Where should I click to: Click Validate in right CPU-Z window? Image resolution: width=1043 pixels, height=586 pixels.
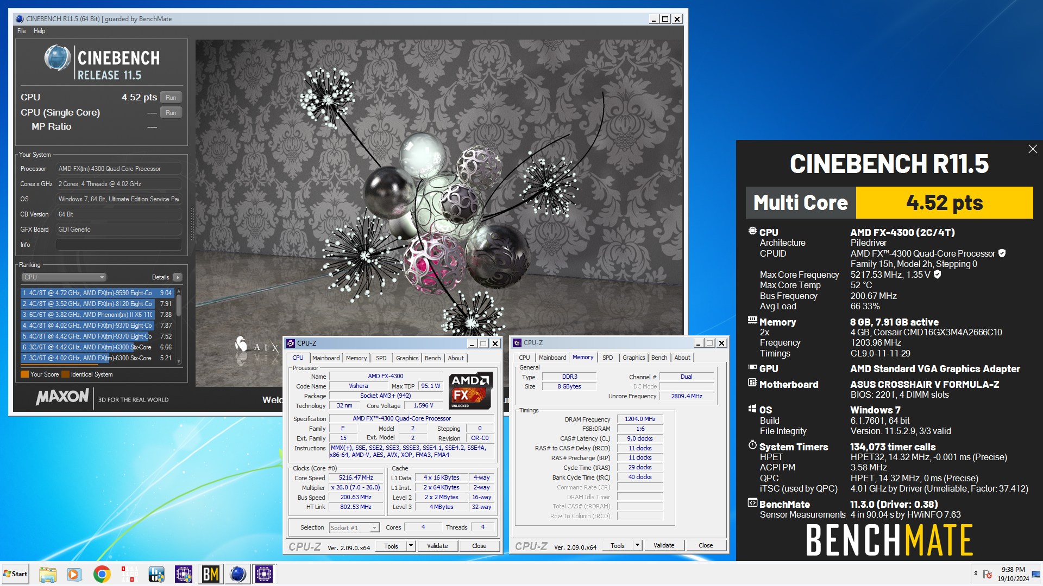pos(664,545)
